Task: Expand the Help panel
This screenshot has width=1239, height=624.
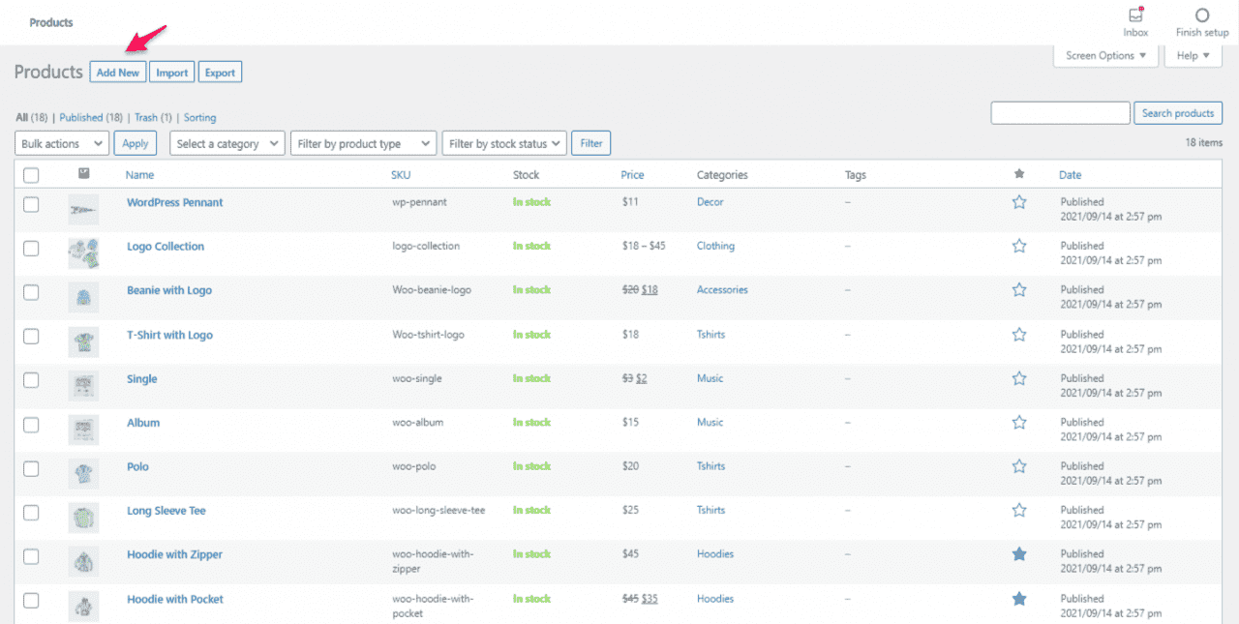Action: (x=1193, y=56)
